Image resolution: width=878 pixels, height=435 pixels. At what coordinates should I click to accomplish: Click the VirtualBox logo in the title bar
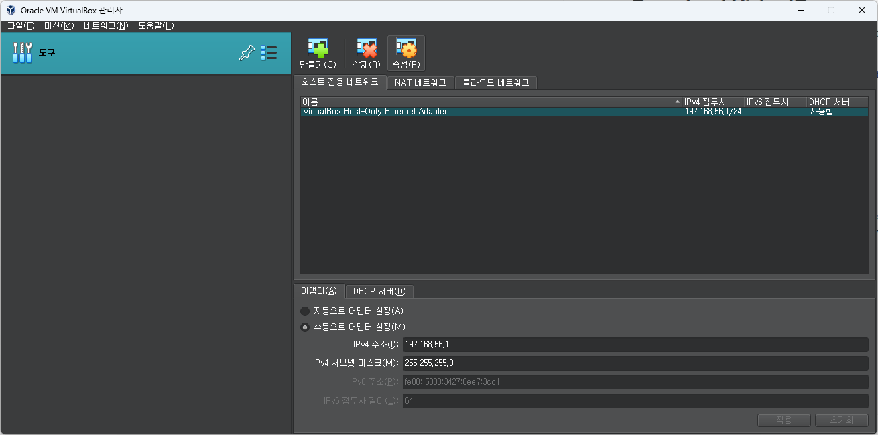pyautogui.click(x=9, y=9)
